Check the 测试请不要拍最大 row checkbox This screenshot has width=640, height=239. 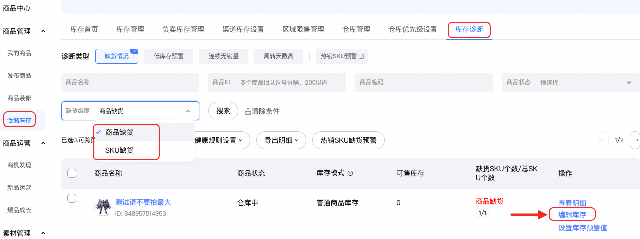[72, 198]
